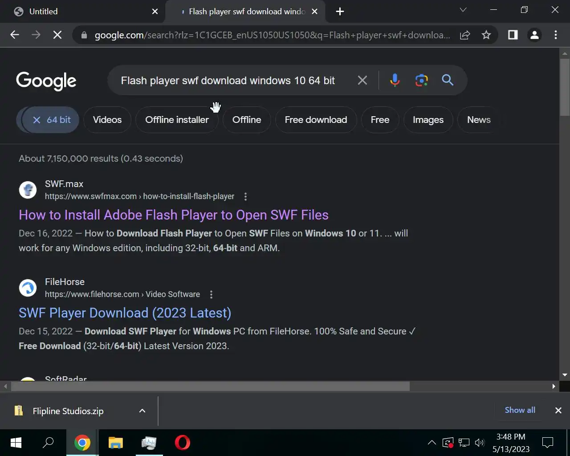
Task: Open the notification center
Action: point(548,443)
